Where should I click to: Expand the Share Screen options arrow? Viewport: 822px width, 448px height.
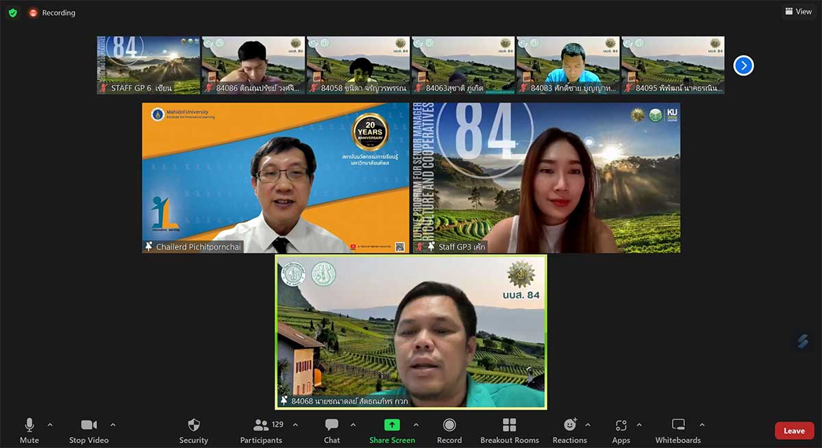(x=416, y=425)
